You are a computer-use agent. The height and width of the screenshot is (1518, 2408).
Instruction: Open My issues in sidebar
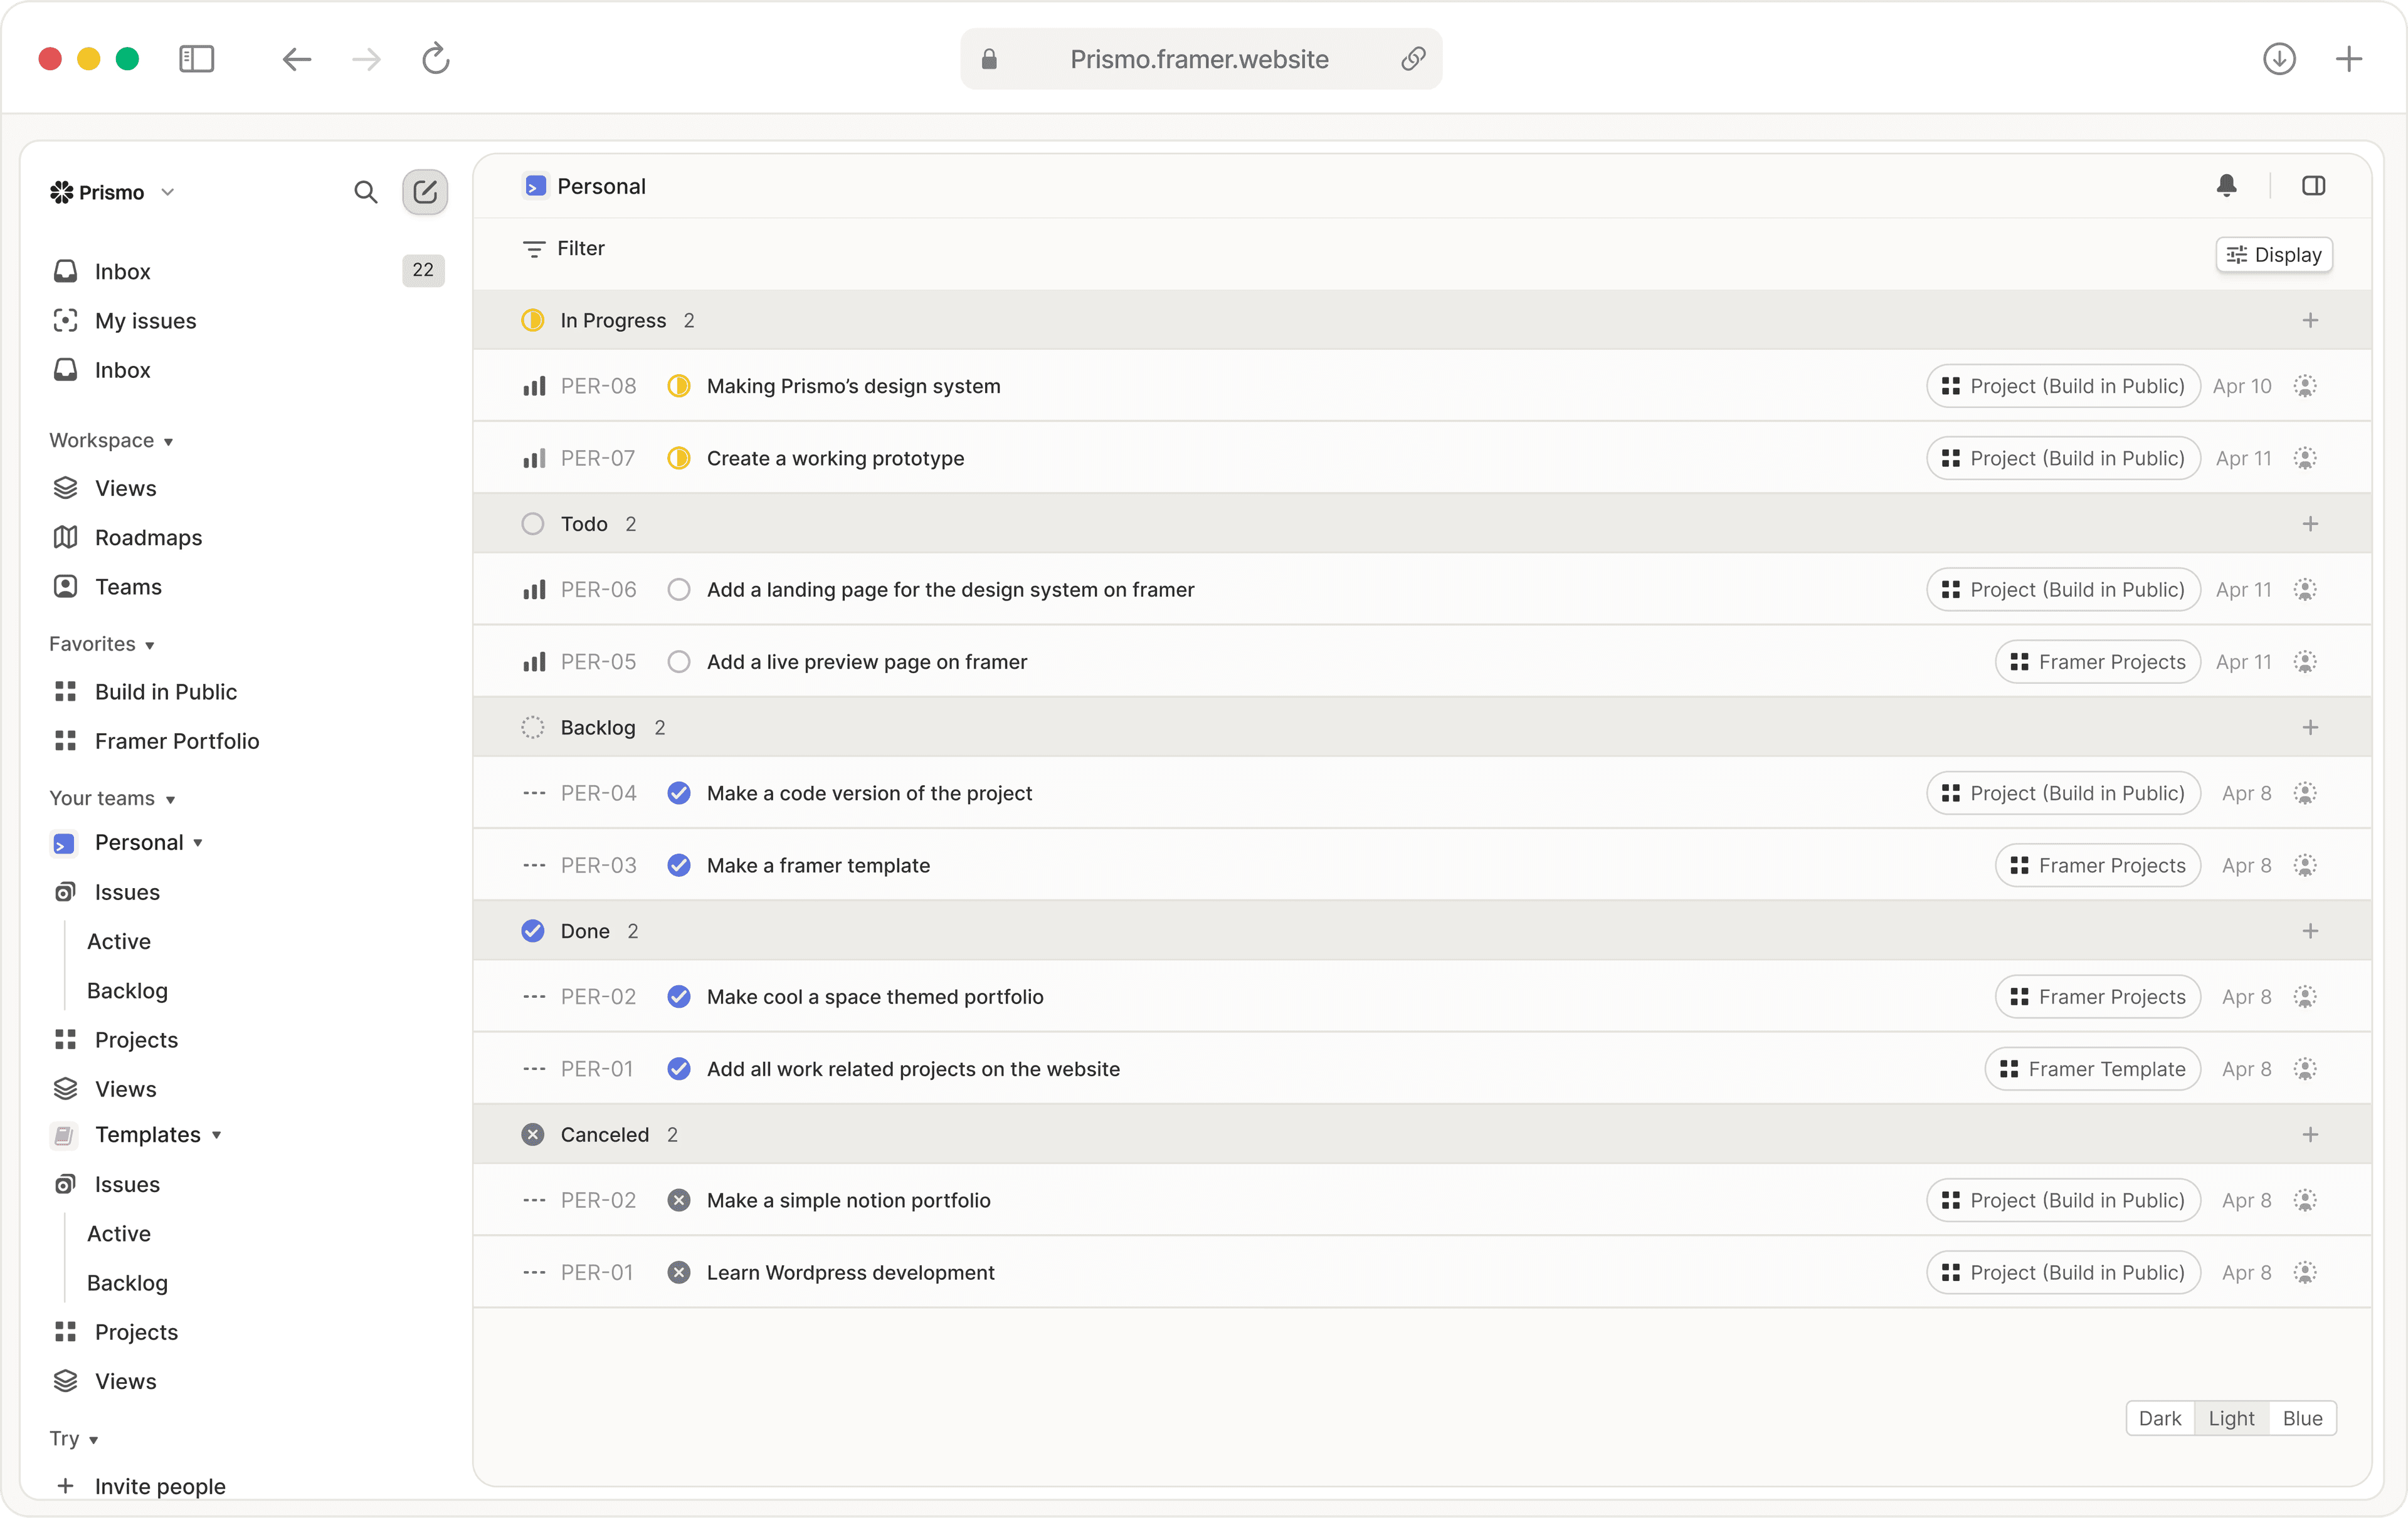(145, 321)
